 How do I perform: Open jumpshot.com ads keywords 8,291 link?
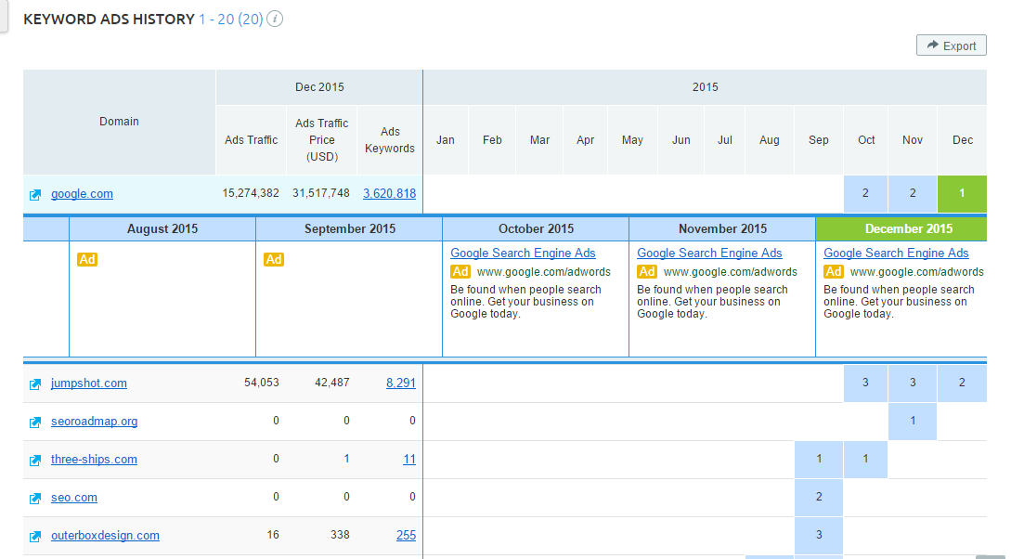click(401, 383)
